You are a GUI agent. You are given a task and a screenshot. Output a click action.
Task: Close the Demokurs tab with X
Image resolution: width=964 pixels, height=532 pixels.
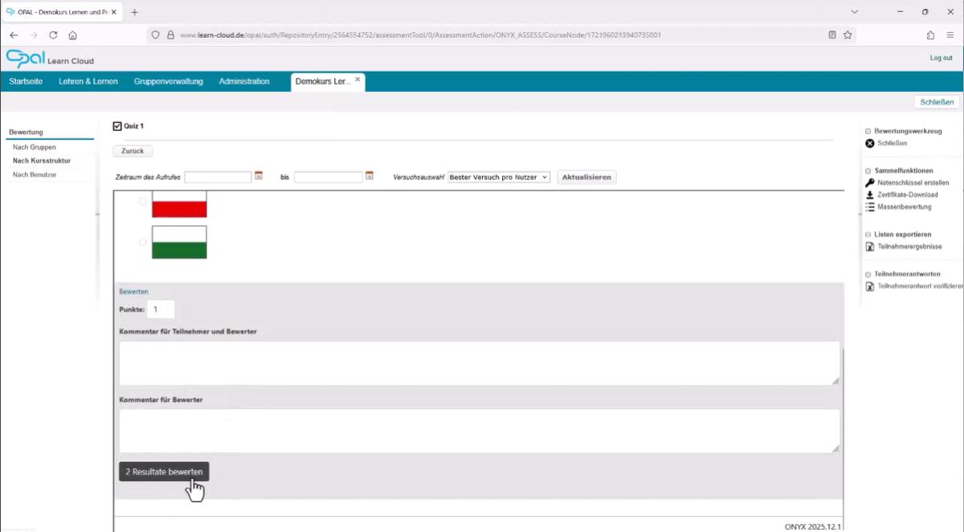pyautogui.click(x=357, y=80)
